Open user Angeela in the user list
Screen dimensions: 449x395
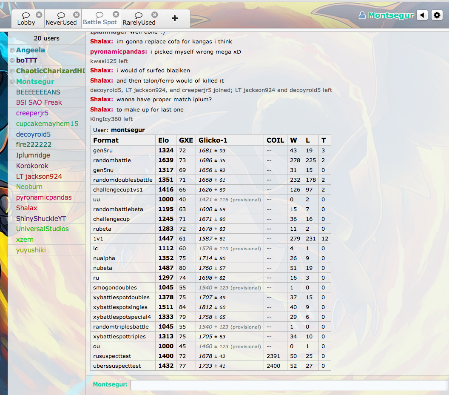(47, 50)
